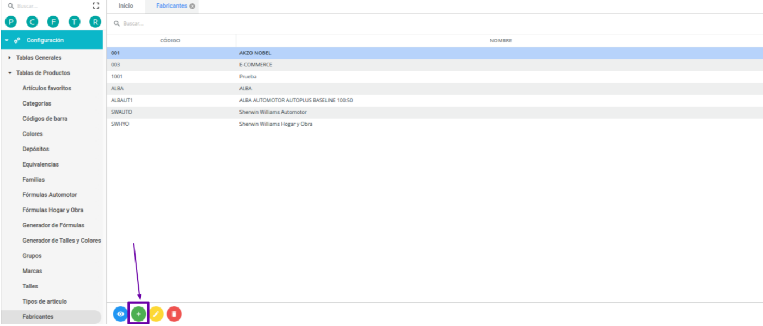763x326 pixels.
Task: Click the R shortcut circle icon
Action: pyautogui.click(x=95, y=22)
